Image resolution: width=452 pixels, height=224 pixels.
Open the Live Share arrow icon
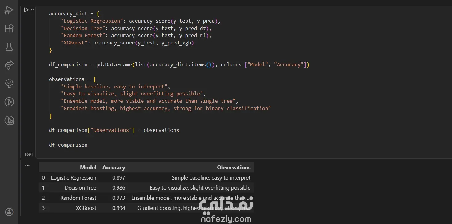point(9,65)
